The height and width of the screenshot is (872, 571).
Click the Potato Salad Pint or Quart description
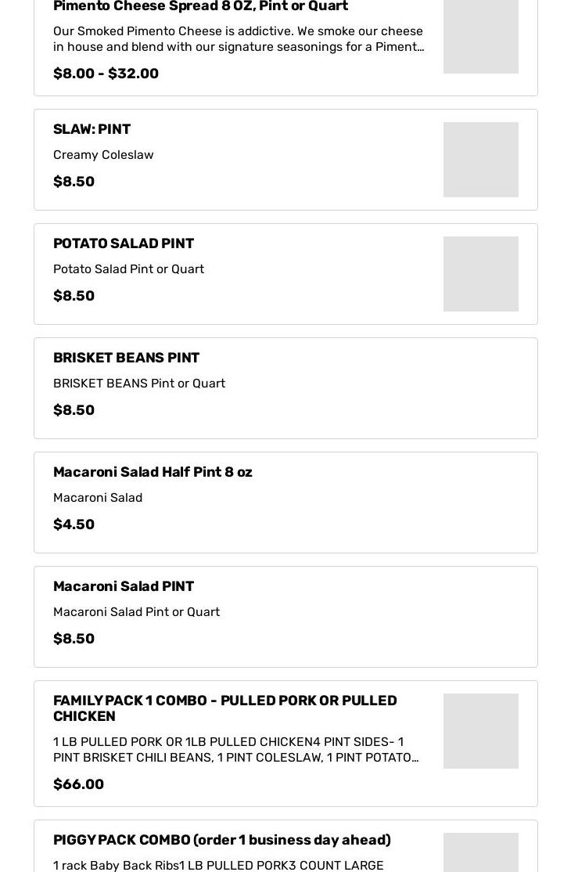pyautogui.click(x=128, y=269)
